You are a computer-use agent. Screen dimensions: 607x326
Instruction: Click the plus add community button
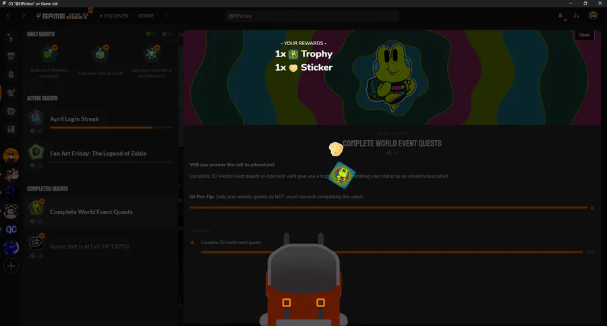pos(11,266)
